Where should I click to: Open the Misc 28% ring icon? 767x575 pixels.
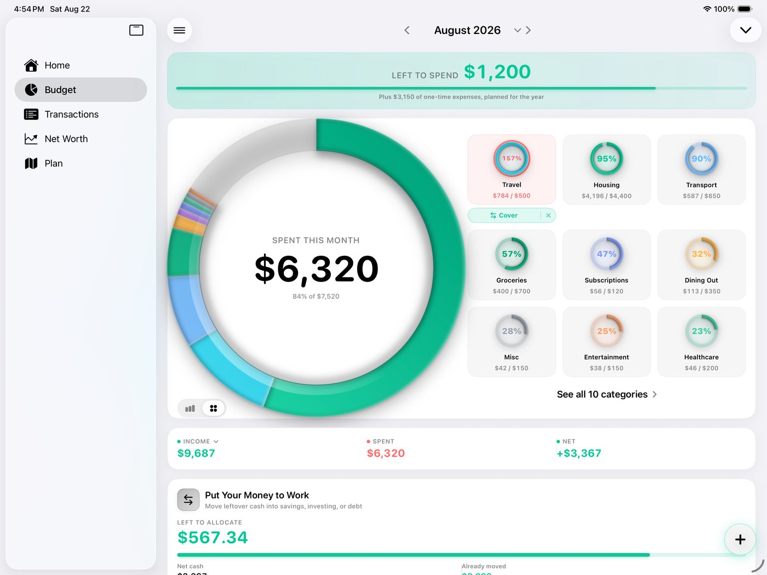tap(512, 331)
